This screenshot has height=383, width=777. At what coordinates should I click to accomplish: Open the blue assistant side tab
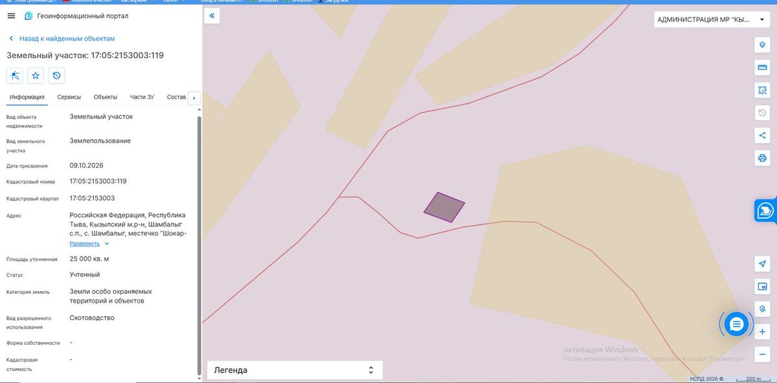765,211
